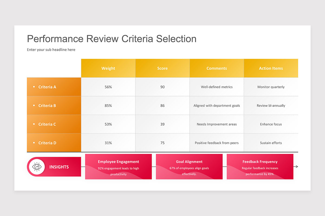The image size is (325, 216).
Task: Expand the Feedback Frequency insight card
Action: coord(260,167)
